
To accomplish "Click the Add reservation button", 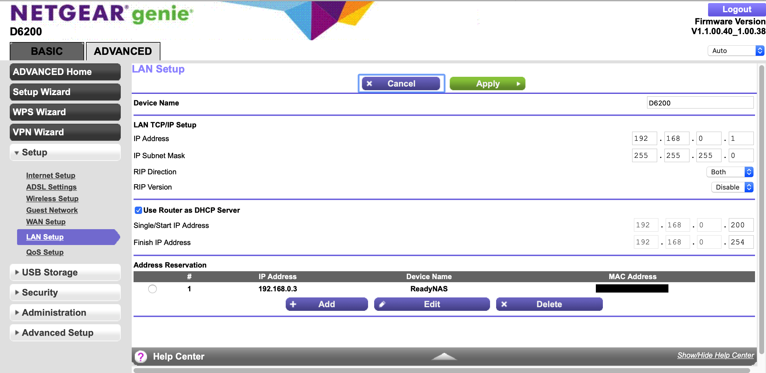I will (x=327, y=304).
